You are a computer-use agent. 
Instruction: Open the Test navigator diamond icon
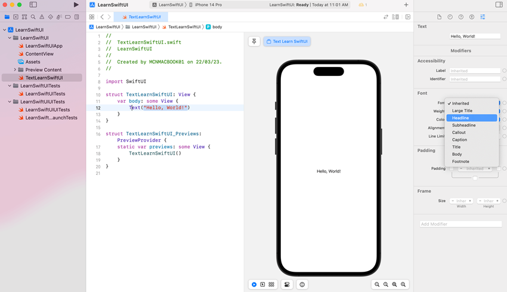[51, 17]
